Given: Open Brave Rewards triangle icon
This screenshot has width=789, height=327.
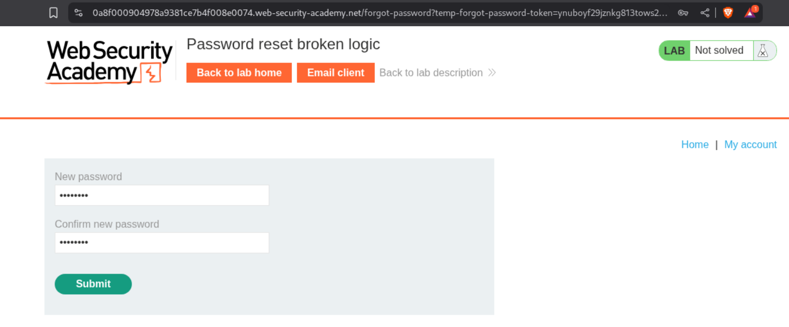Looking at the screenshot, I should click(x=750, y=13).
